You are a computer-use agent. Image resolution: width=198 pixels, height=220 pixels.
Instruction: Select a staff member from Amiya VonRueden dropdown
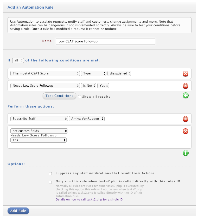click(x=87, y=119)
